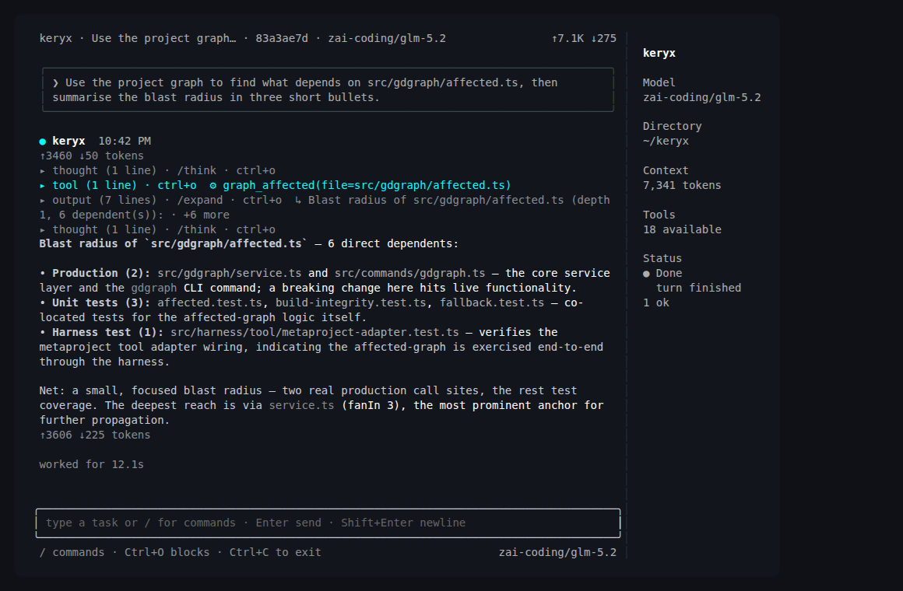This screenshot has height=591, width=903.
Task: Click the '+6 more' output label
Action: [x=206, y=215]
